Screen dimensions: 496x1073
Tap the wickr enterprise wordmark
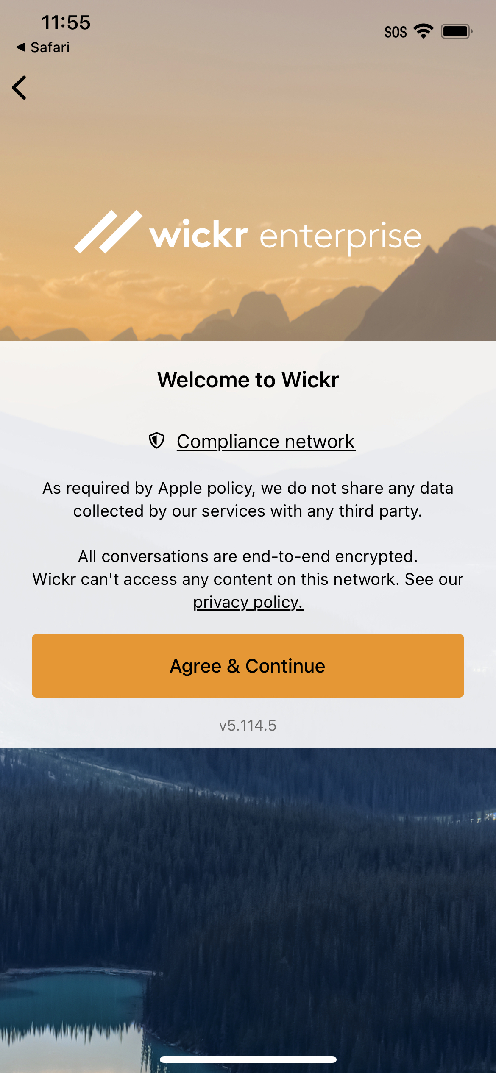click(x=285, y=236)
